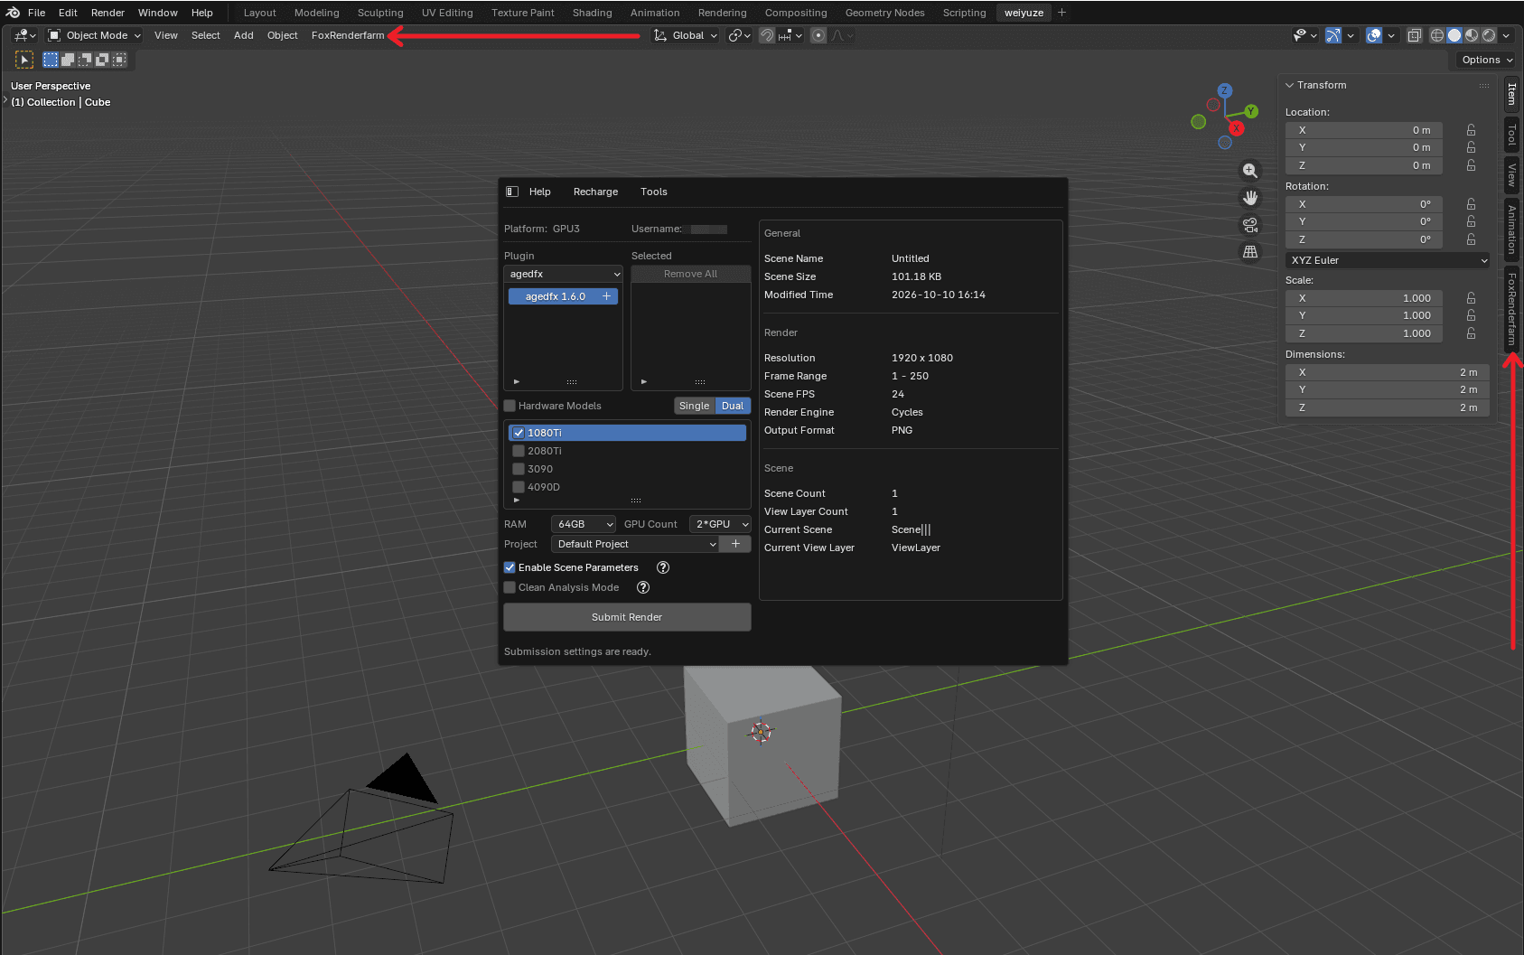Image resolution: width=1524 pixels, height=955 pixels.
Task: Switch to solid shading icon
Action: [x=1454, y=35]
